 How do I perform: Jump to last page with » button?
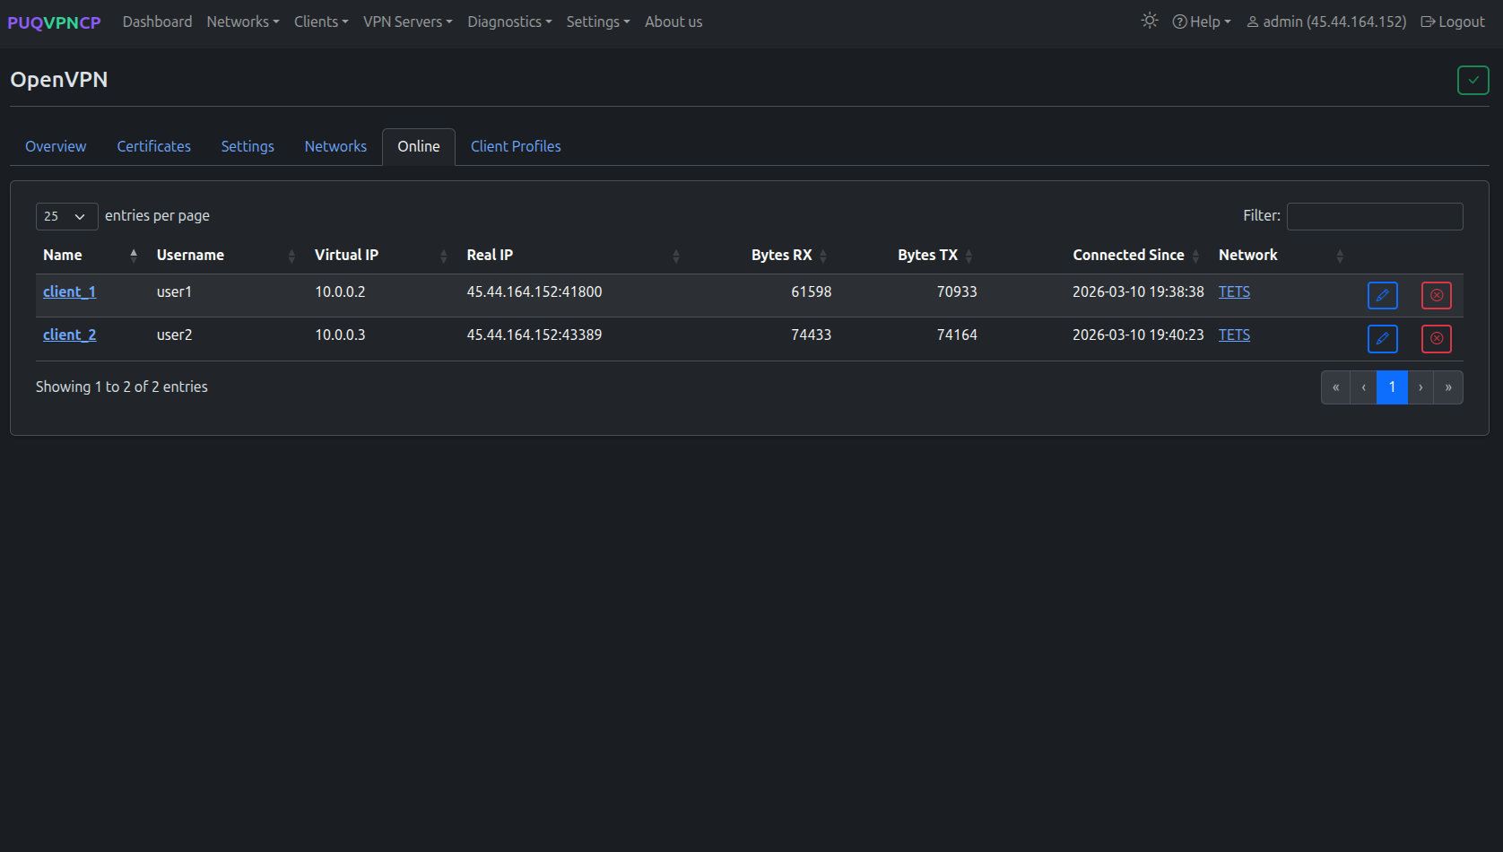coord(1448,387)
